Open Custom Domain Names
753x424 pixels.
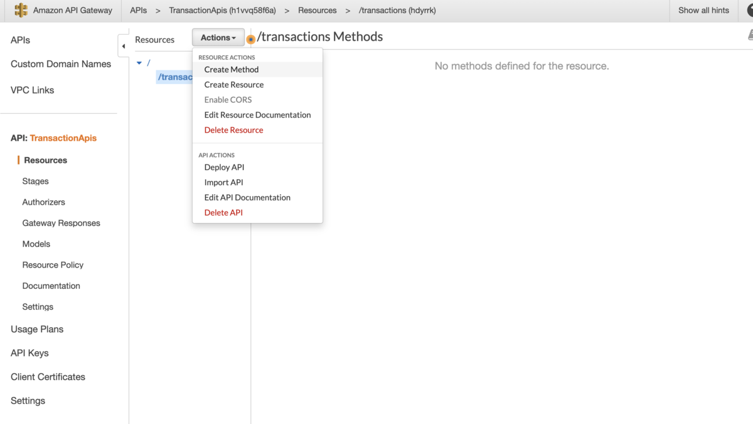61,64
